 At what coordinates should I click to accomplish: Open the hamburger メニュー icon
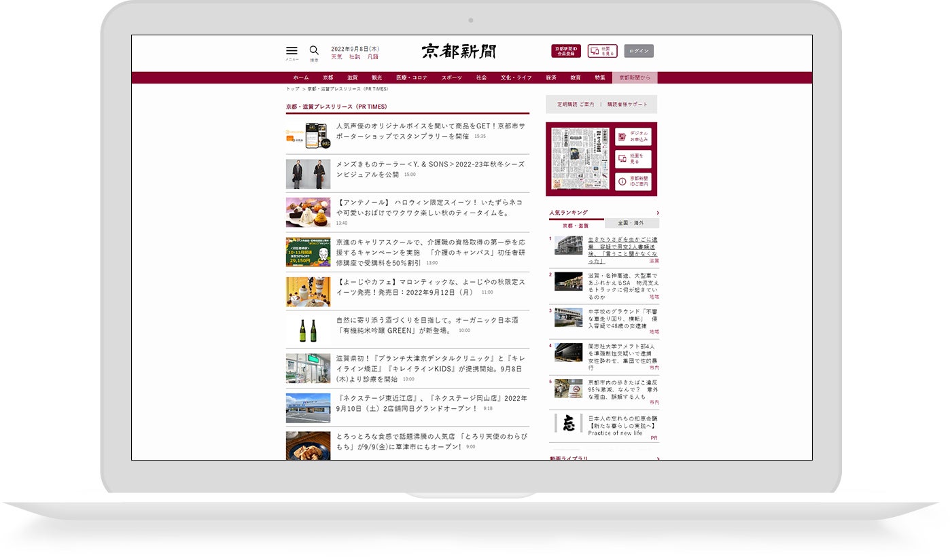point(292,51)
